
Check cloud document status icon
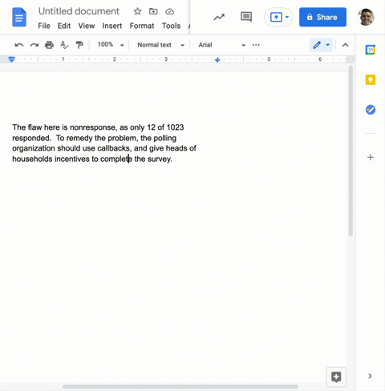click(169, 11)
